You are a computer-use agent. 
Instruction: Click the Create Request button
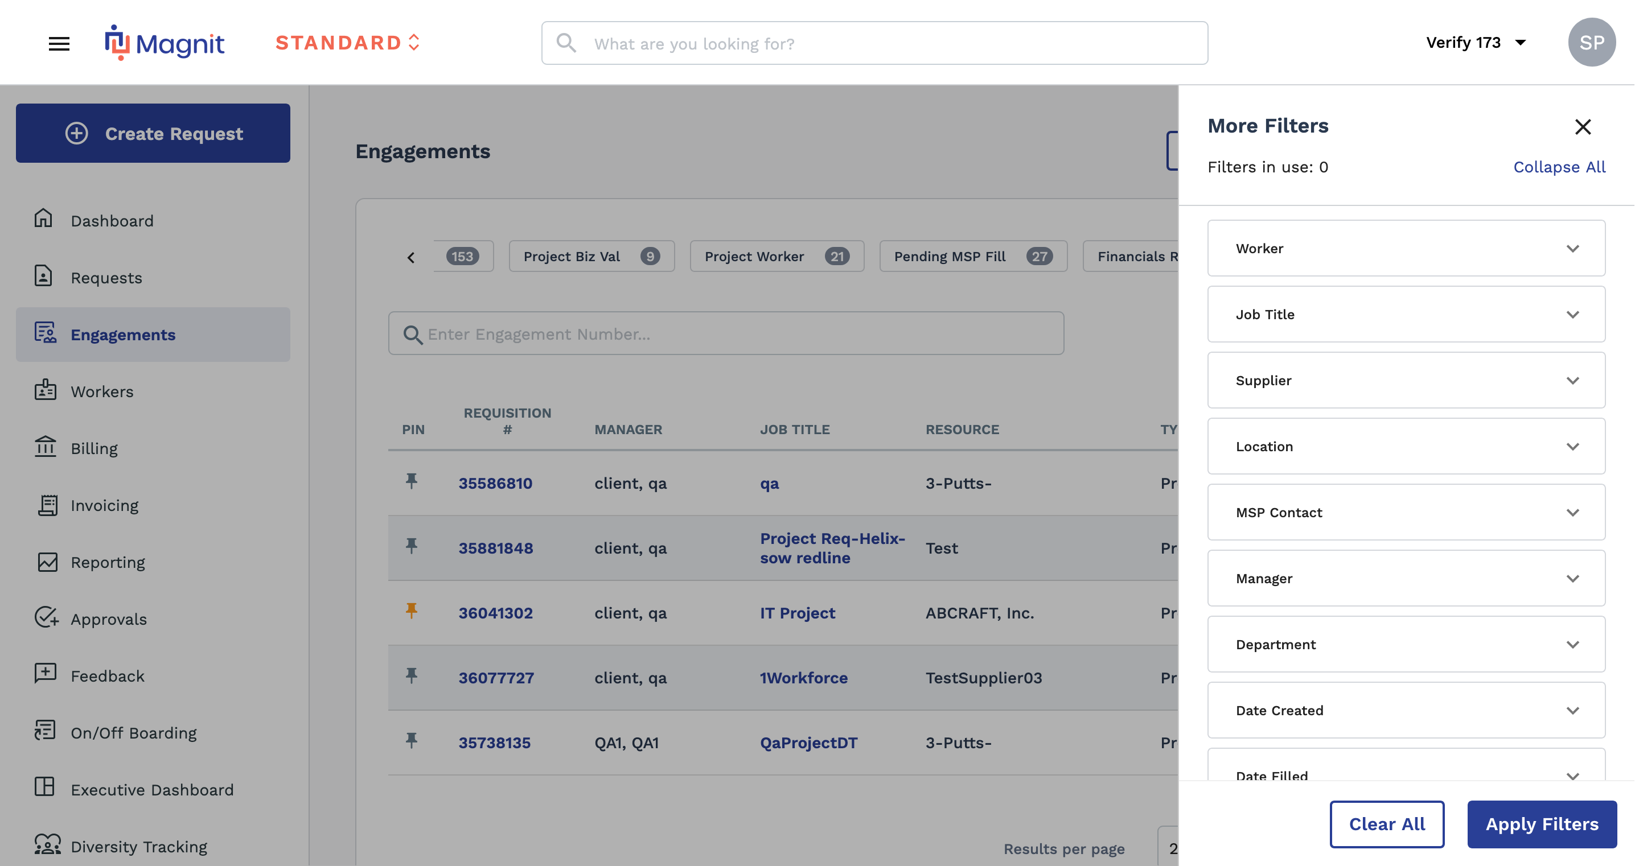click(153, 133)
